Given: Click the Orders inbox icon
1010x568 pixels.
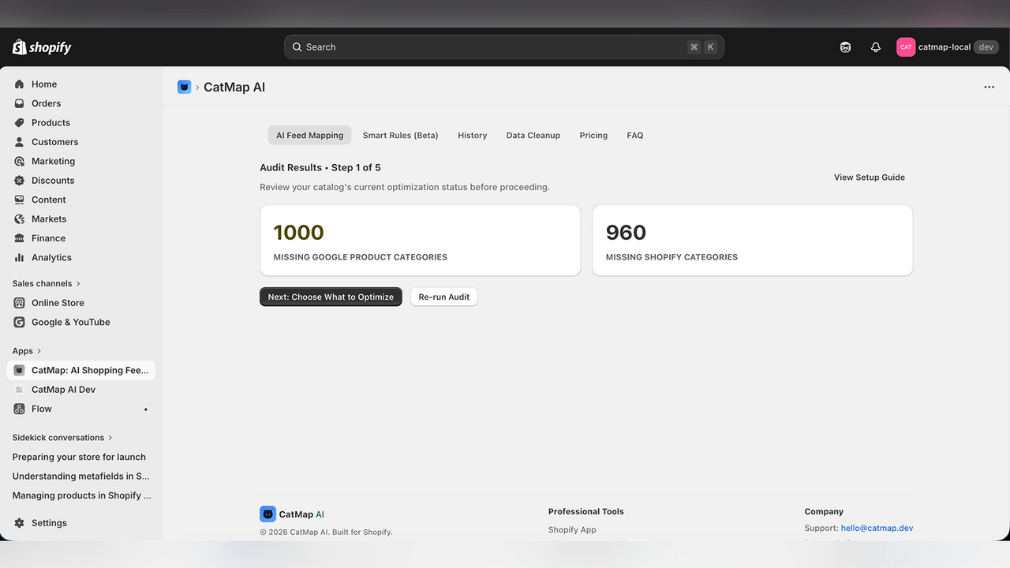Looking at the screenshot, I should coord(20,103).
